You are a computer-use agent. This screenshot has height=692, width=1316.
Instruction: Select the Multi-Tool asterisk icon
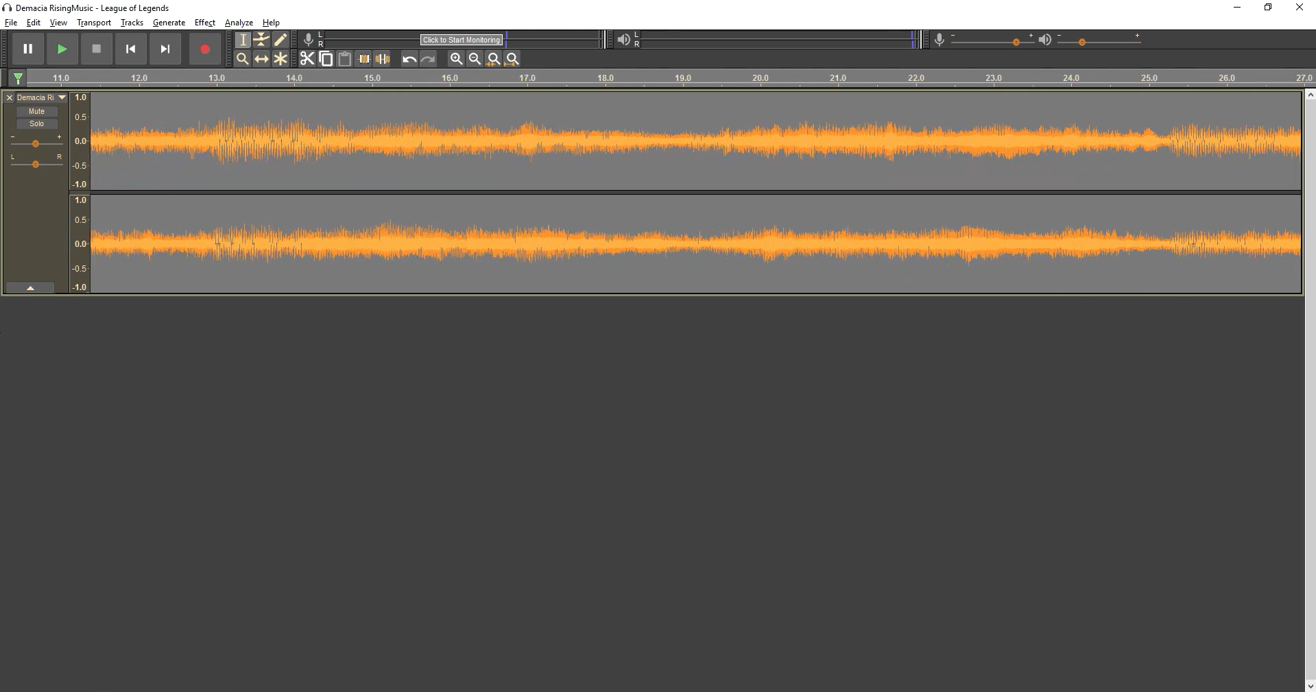[x=280, y=59]
